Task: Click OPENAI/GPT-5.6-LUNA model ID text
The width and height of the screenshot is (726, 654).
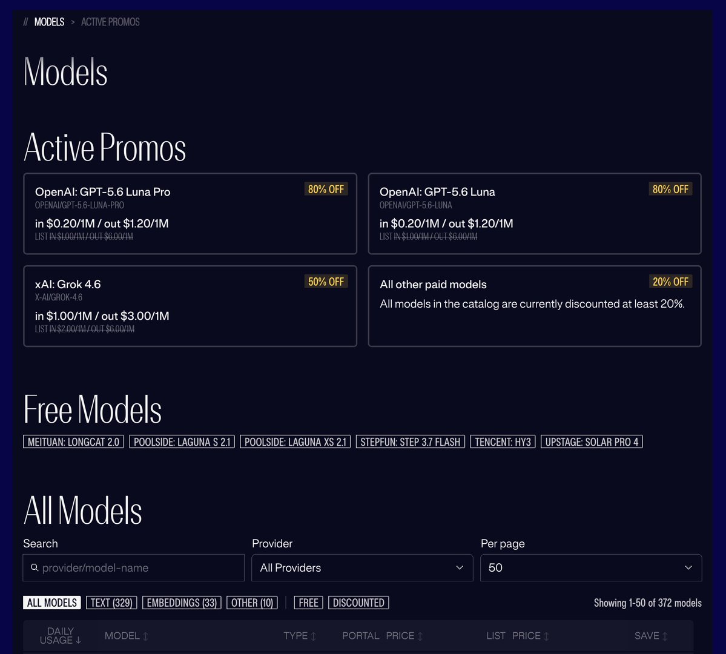Action: point(416,205)
